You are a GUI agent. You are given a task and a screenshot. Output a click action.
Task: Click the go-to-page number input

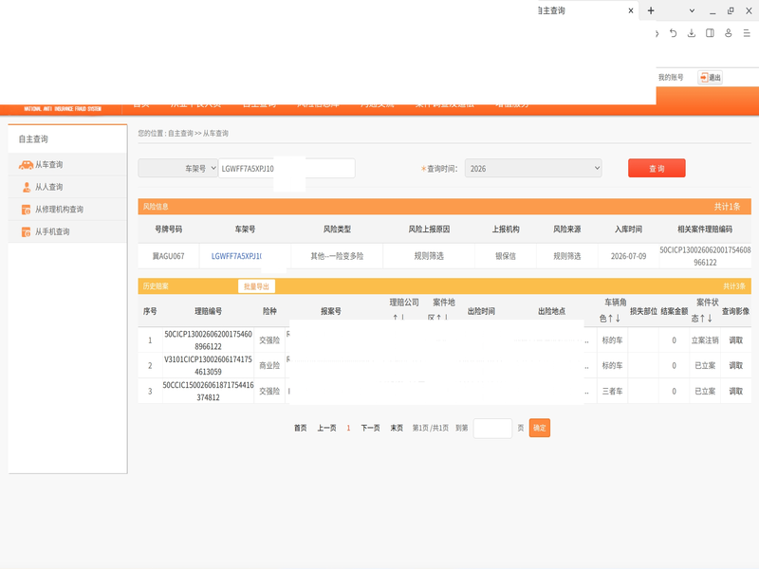point(492,429)
